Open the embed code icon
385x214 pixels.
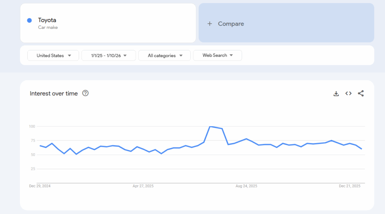tap(348, 93)
